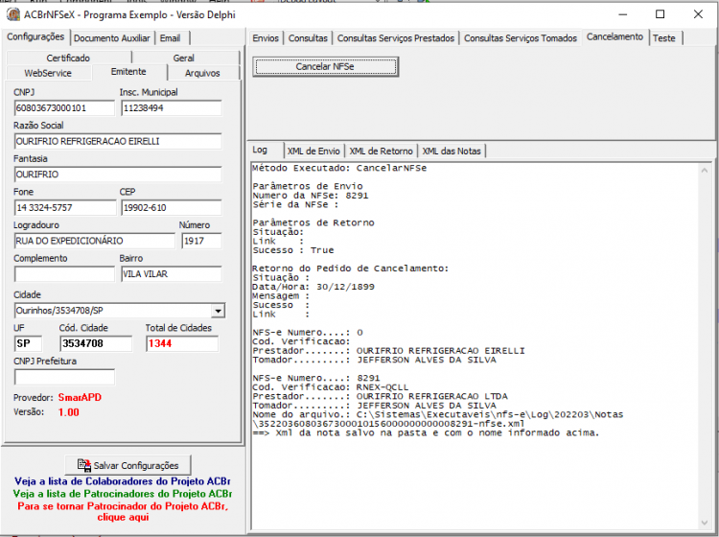Click the Total de Cidades field

182,344
